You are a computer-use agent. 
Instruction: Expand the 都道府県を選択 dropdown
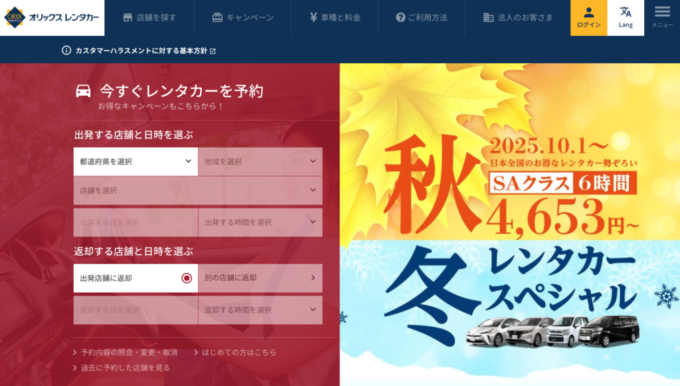click(135, 161)
